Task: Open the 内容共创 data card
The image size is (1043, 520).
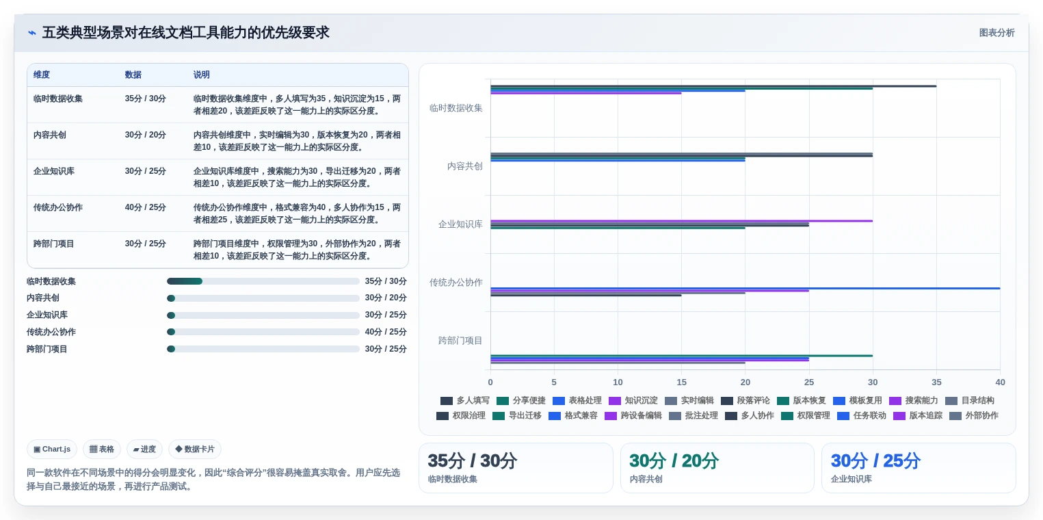Action: (717, 468)
